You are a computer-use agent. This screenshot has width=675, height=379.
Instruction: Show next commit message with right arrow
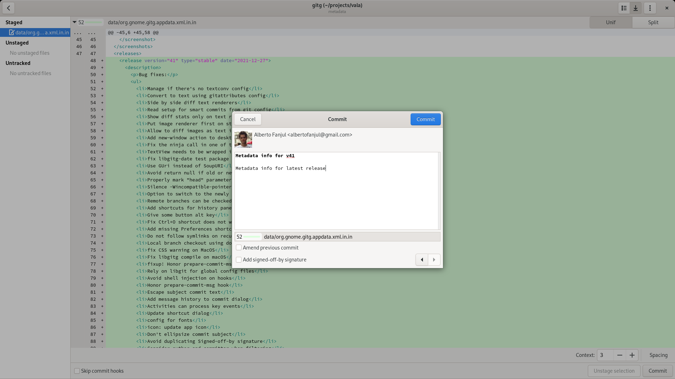434,260
